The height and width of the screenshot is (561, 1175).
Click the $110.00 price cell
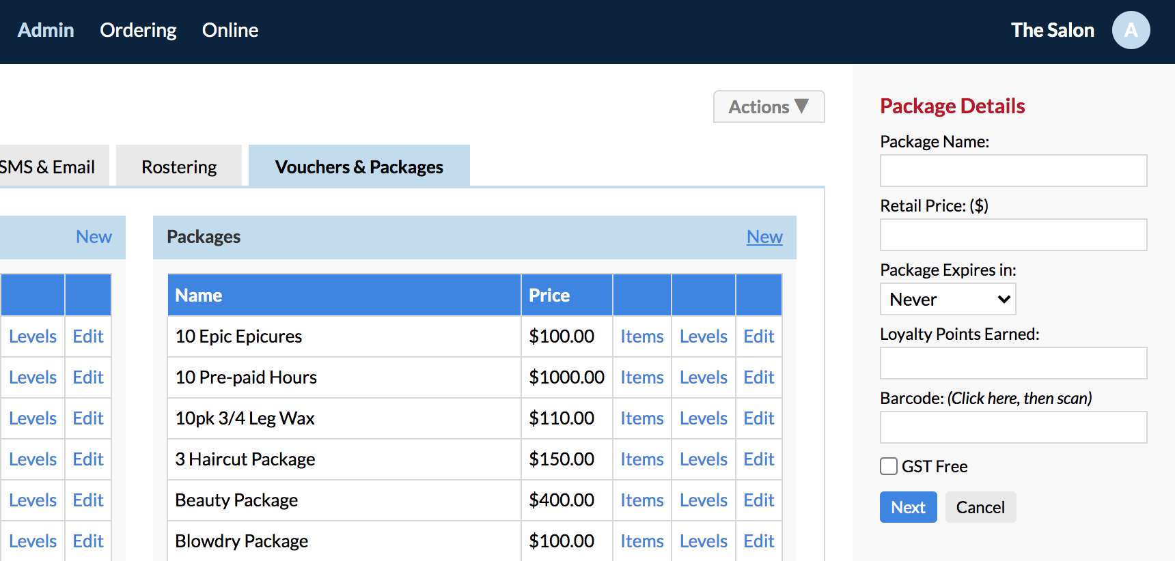(567, 418)
